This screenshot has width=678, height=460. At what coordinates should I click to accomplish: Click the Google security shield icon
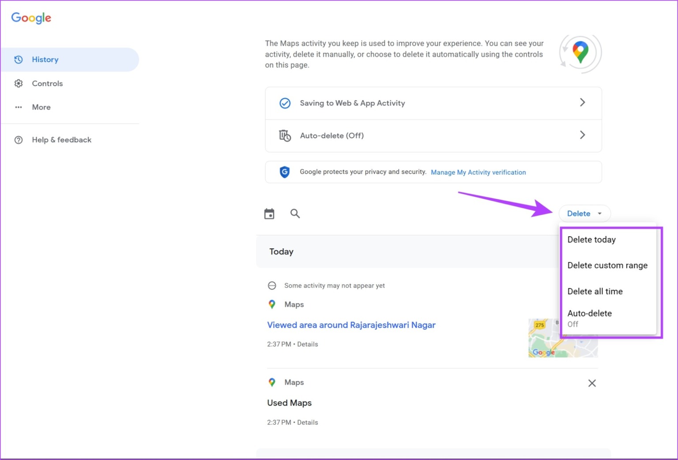pyautogui.click(x=285, y=172)
